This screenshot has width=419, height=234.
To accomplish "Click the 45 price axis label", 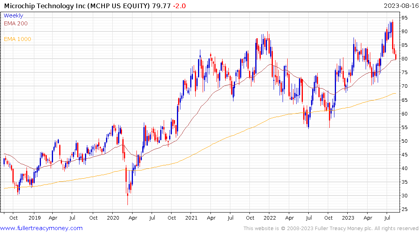I will 404,154.
